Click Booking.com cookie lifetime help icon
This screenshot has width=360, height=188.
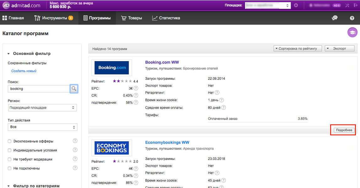coord(222,100)
